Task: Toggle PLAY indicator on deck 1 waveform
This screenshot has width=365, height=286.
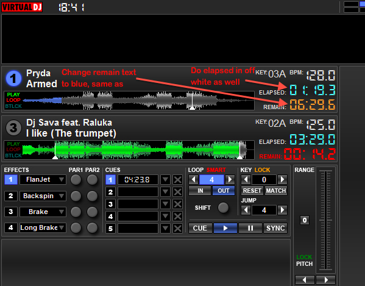Action: [13, 95]
